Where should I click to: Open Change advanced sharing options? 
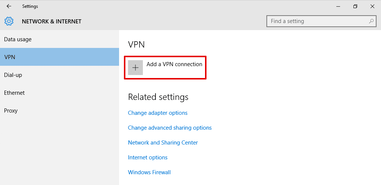(x=170, y=128)
